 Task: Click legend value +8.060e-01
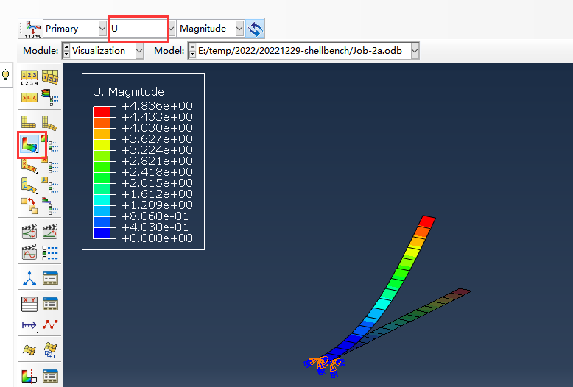tap(155, 216)
